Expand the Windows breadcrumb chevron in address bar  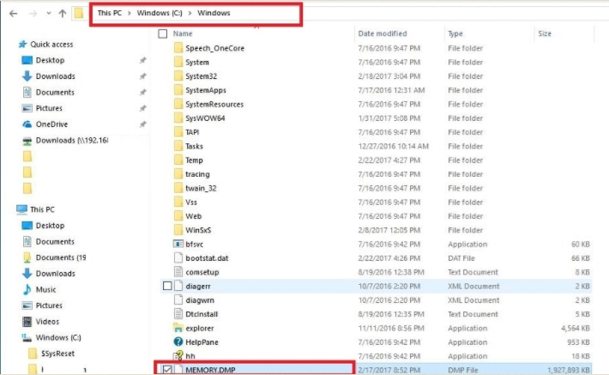237,14
